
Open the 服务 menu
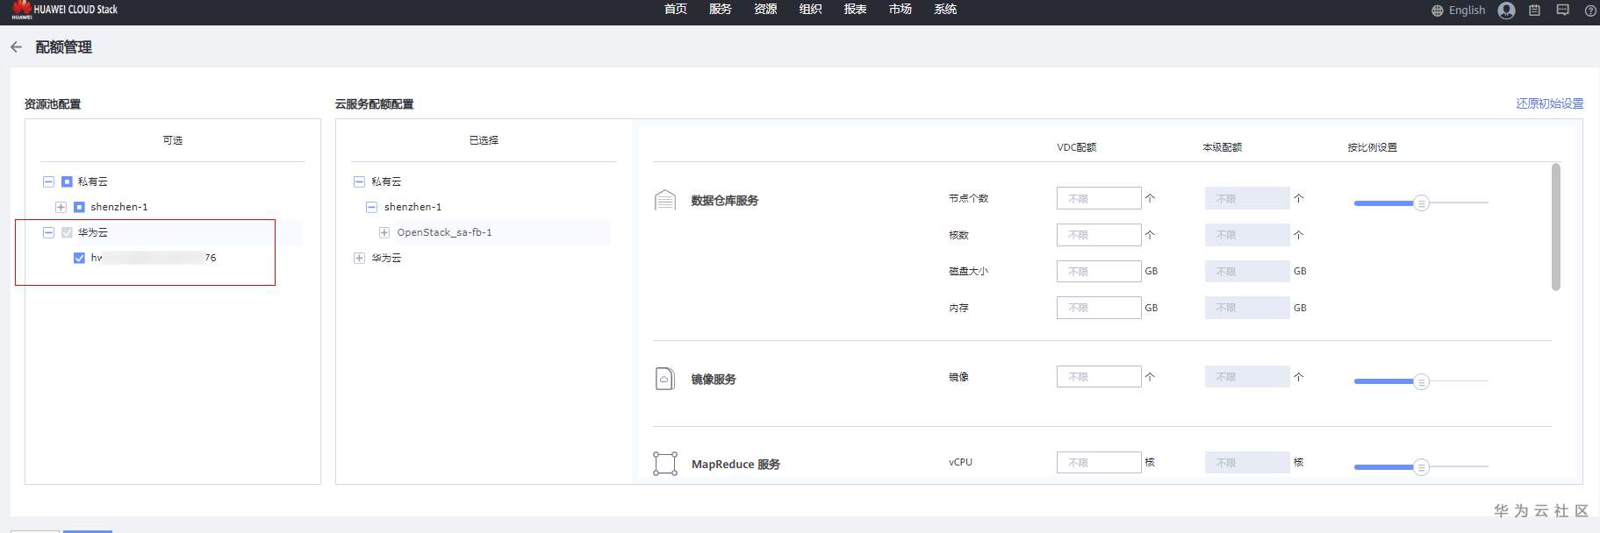(x=721, y=10)
